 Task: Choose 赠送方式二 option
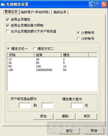tap(34, 49)
